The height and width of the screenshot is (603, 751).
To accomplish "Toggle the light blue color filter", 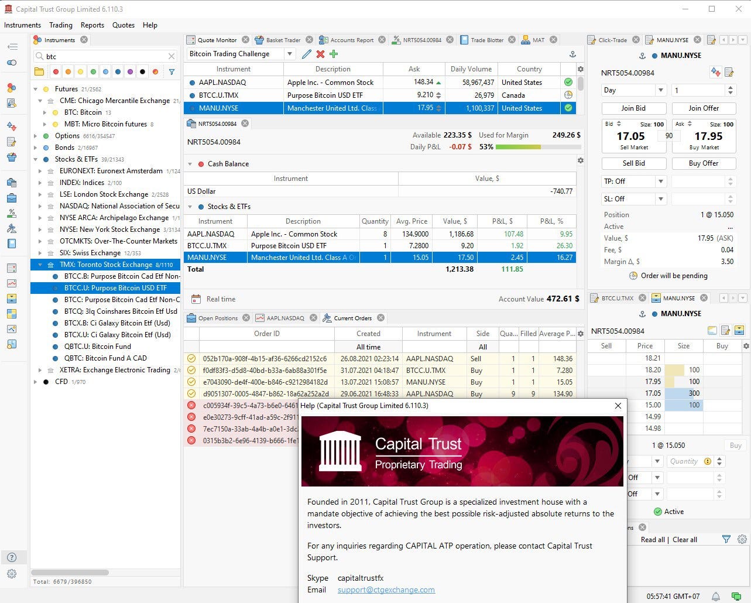I will (x=105, y=72).
